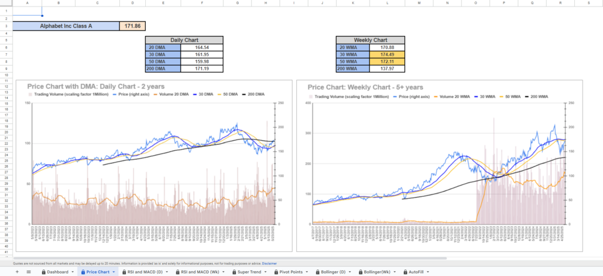The image size is (603, 276).
Task: Select column D header
Action: tap(133, 2)
